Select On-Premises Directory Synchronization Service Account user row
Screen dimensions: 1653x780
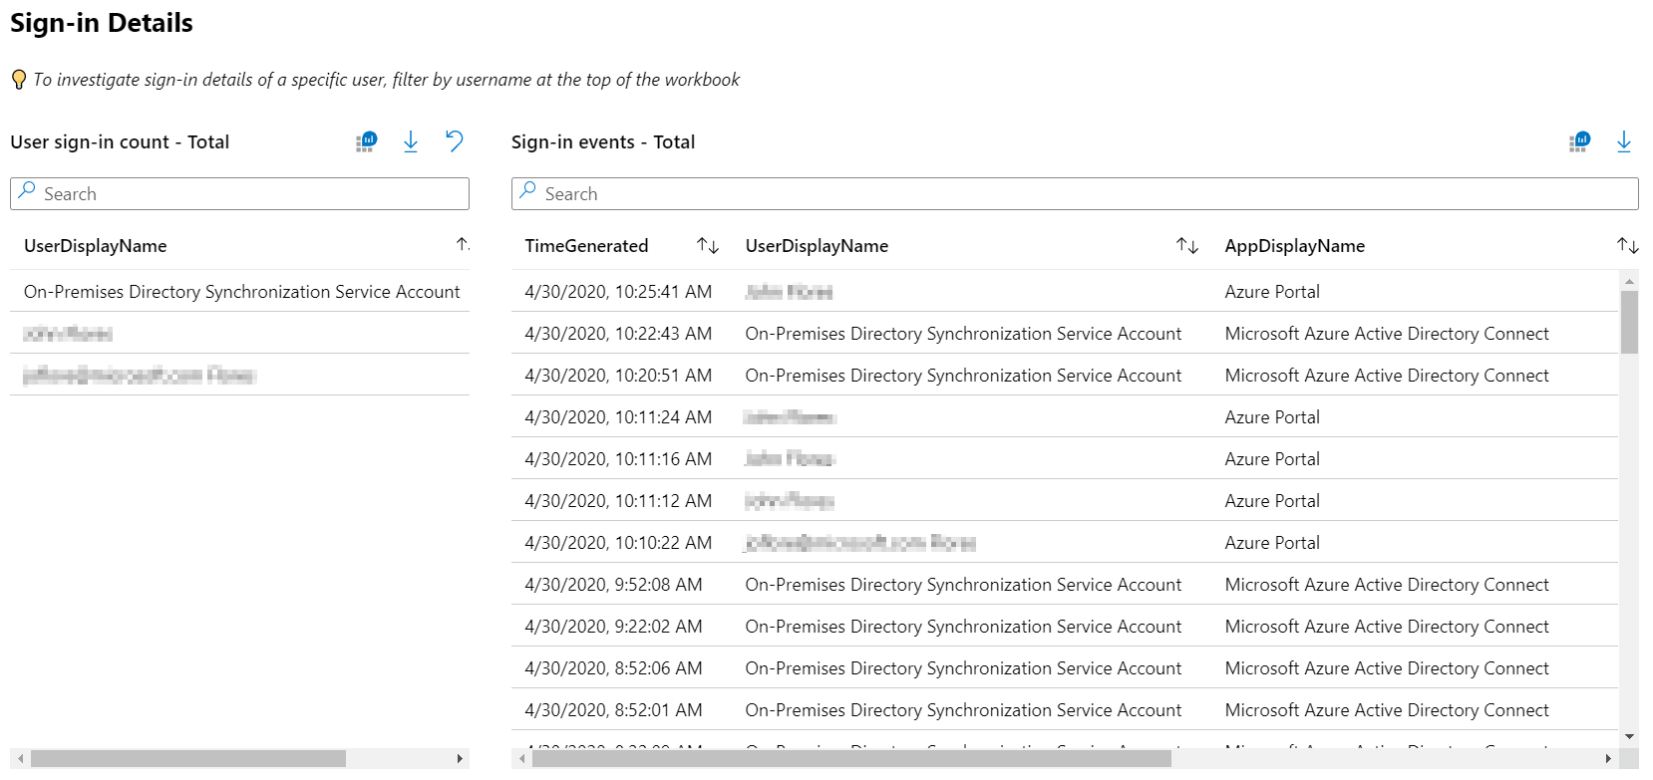click(241, 292)
